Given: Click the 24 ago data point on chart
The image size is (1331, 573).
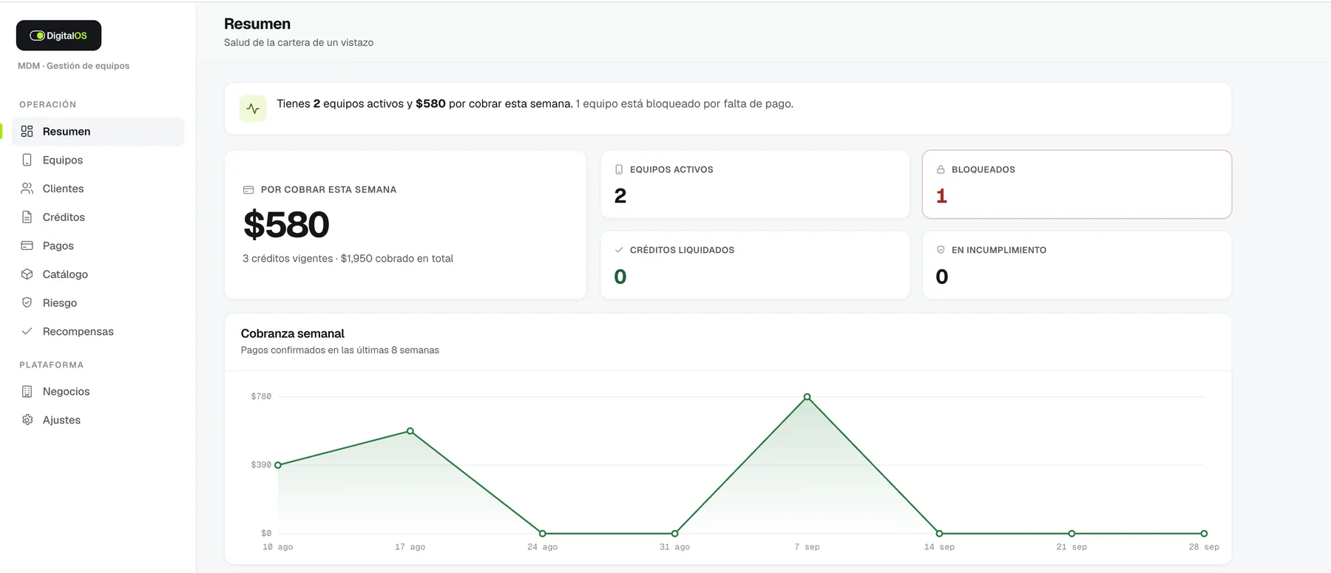Looking at the screenshot, I should 543,533.
